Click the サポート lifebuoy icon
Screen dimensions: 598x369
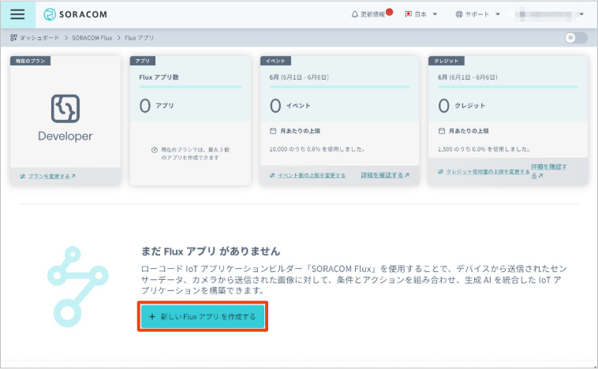pyautogui.click(x=459, y=14)
